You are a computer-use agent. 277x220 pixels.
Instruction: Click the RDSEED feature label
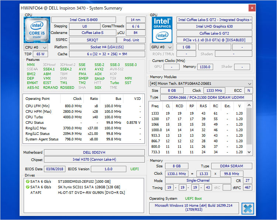coord(67,88)
